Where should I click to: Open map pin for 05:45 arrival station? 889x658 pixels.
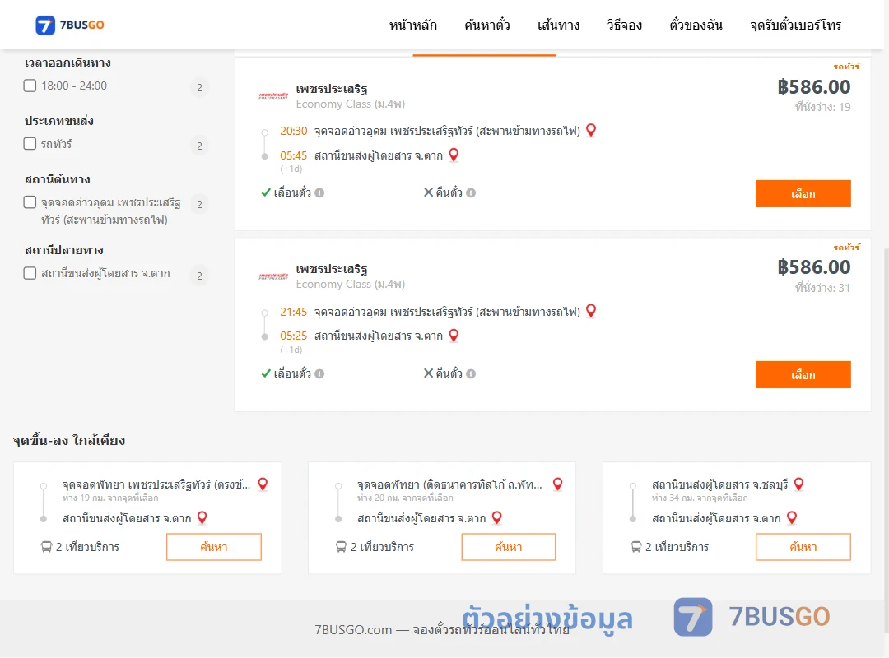pyautogui.click(x=454, y=155)
